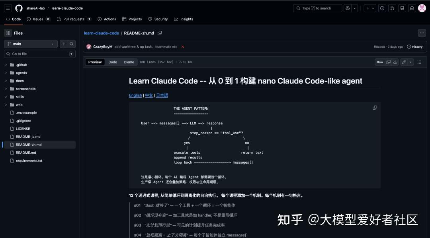Screen dimensions: 430x238
Task: Copy file path icon next to README-zh.md
Action: click(160, 33)
